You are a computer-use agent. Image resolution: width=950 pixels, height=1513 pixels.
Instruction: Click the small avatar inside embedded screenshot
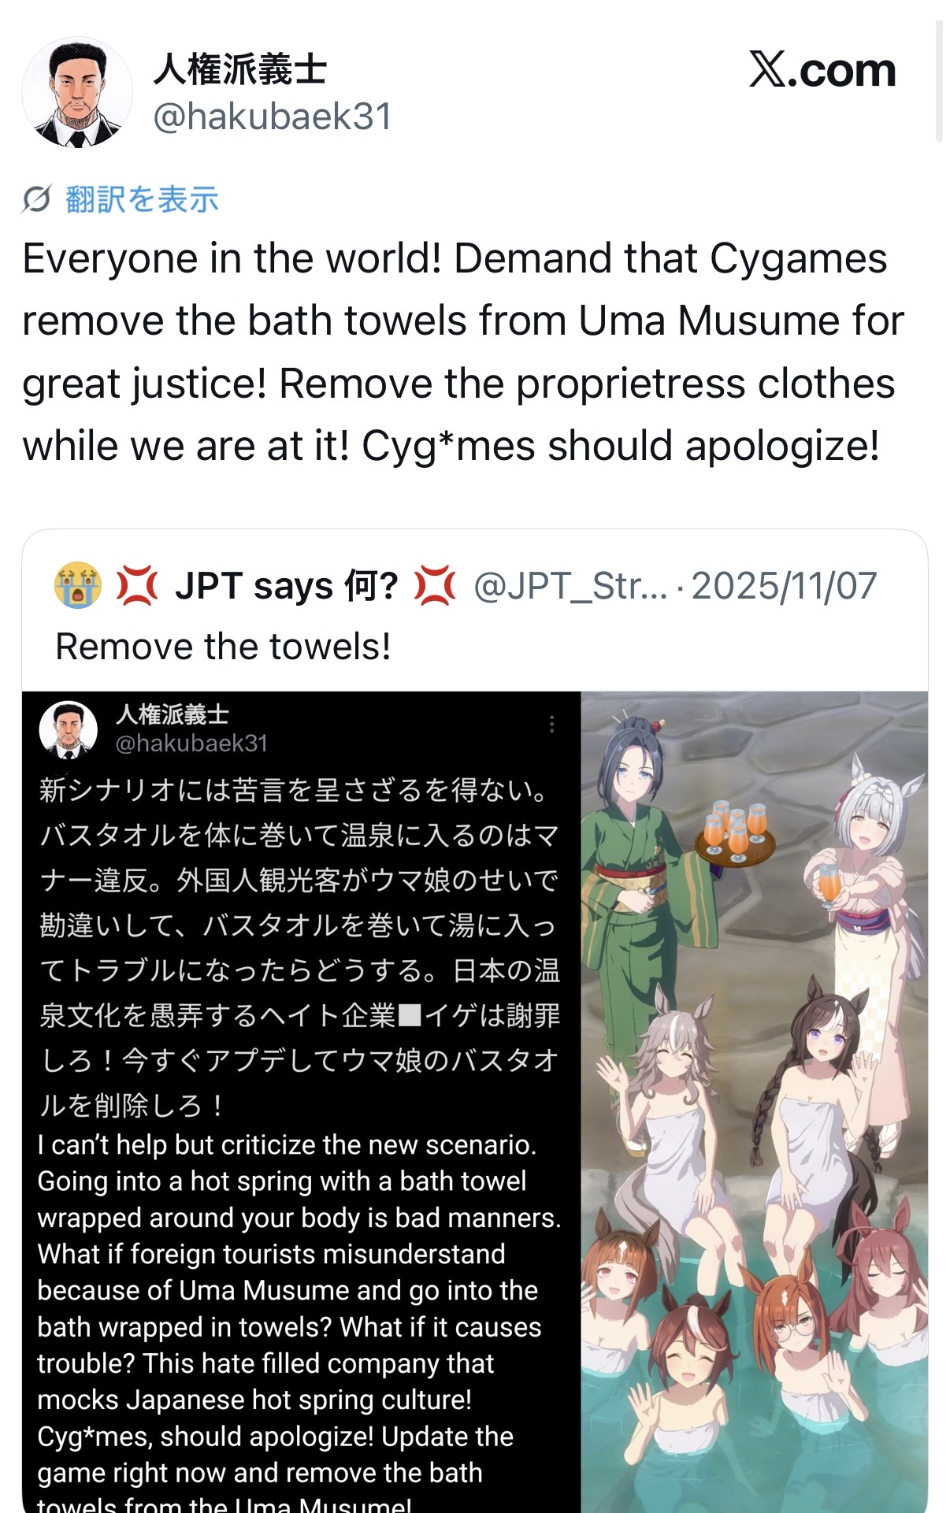pyautogui.click(x=69, y=729)
